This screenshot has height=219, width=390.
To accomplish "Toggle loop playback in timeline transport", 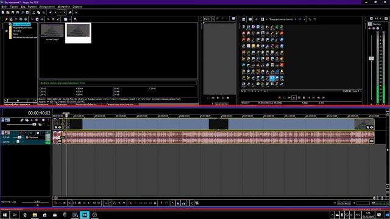I will click(60, 203).
